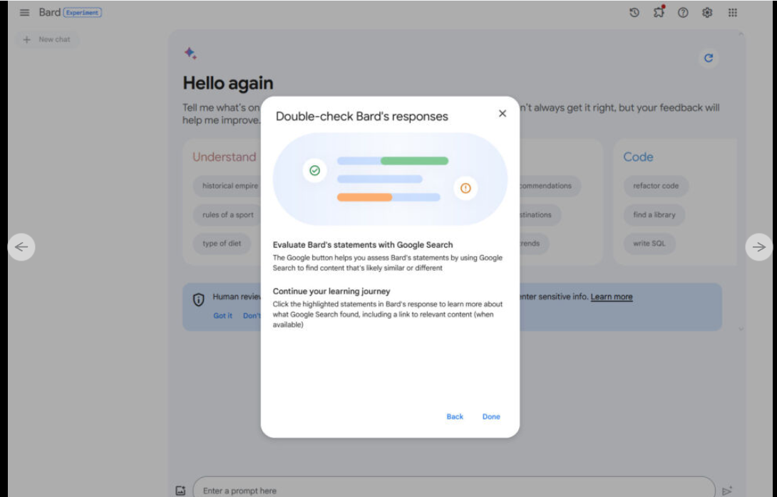Select the refactor code chip
Viewport: 777px width, 497px height.
click(x=656, y=186)
